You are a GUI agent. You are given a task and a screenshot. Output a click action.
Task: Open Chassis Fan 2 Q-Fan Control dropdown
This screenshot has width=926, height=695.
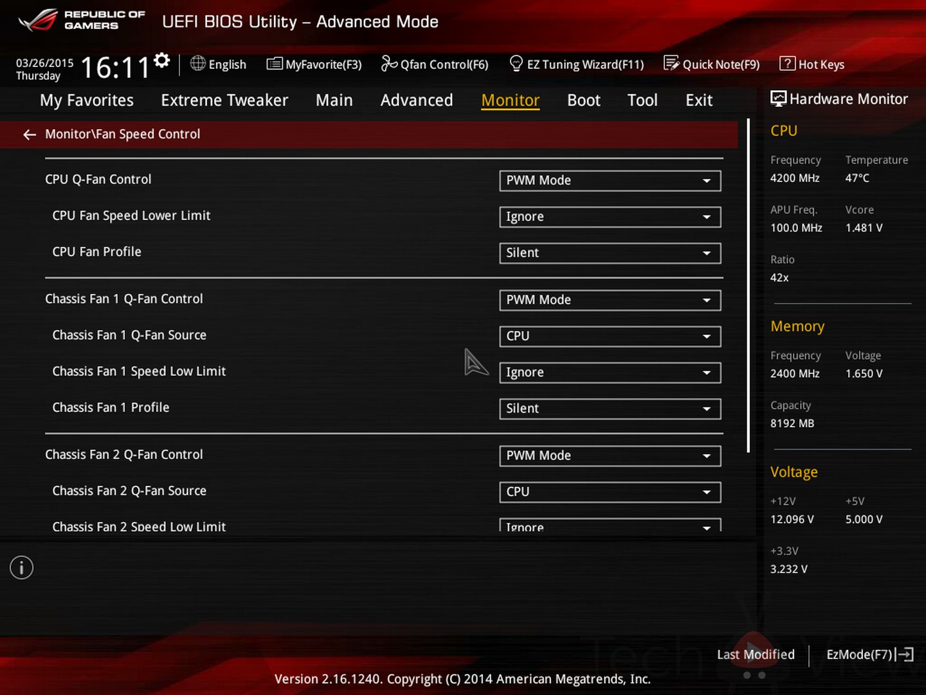[610, 456]
